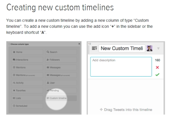This screenshot has width=175, height=120.
Task: Click the custom timeline column header icon
Action: [x=94, y=48]
